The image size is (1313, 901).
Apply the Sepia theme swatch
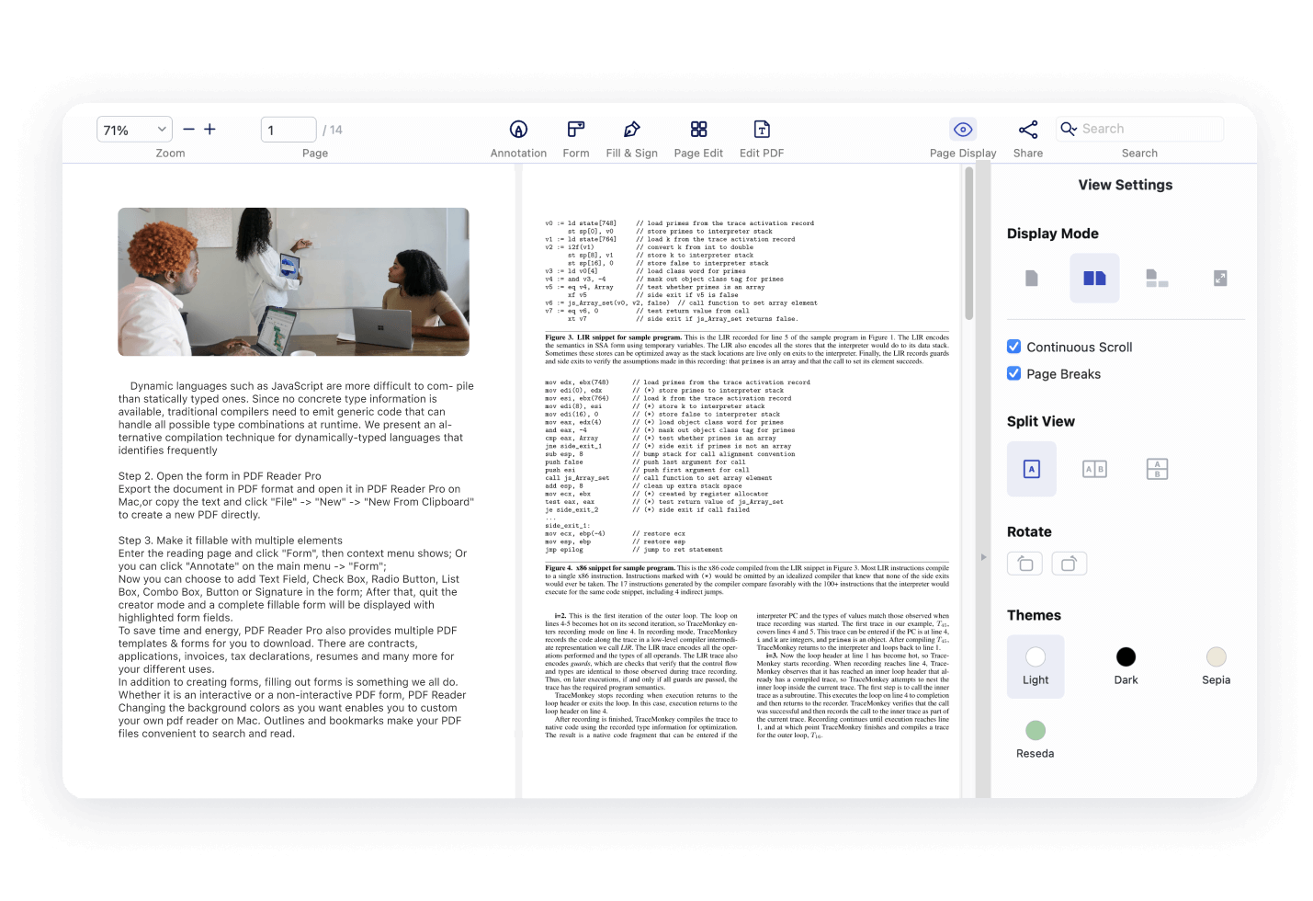coord(1216,656)
